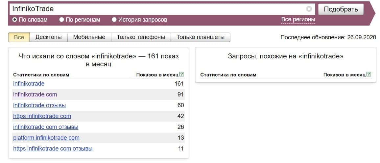
Task: Select the 'По регионам' radio option
Action: click(x=61, y=20)
